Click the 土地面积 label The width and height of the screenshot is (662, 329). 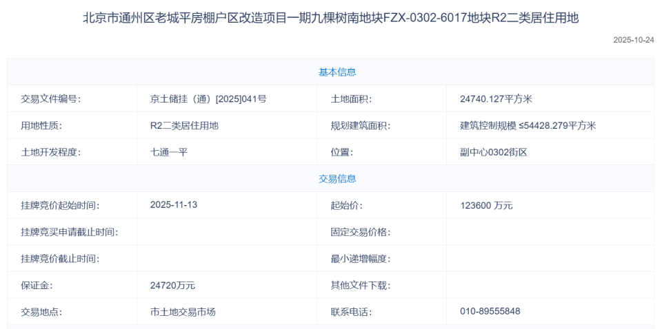tap(351, 99)
